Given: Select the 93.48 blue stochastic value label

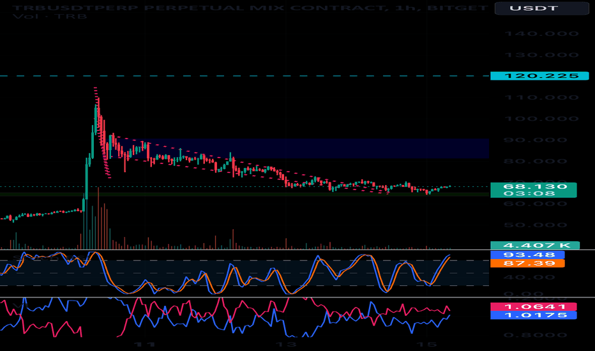Looking at the screenshot, I should (527, 255).
